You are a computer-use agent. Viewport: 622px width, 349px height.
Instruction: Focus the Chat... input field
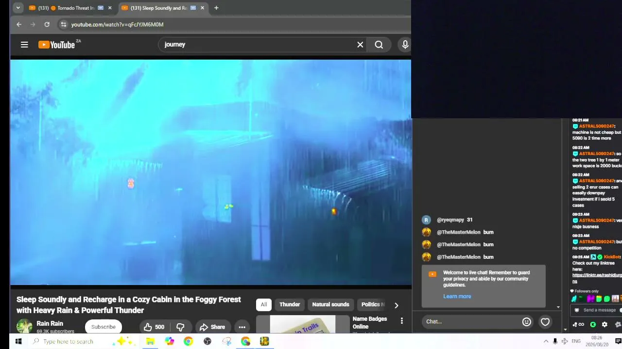[471, 321]
